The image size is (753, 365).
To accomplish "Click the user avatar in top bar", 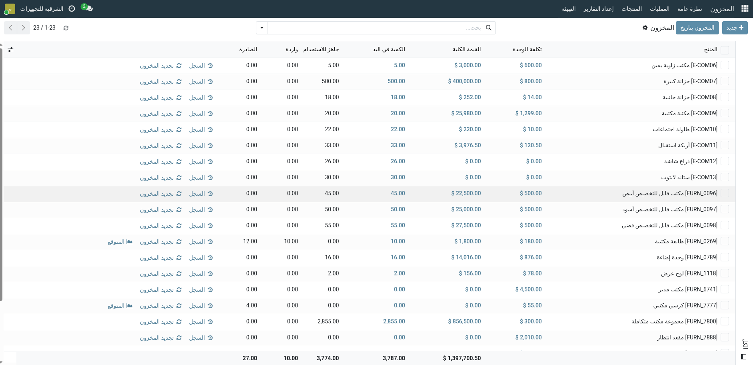I will point(10,8).
